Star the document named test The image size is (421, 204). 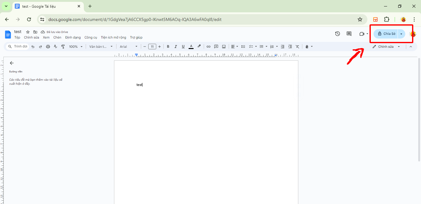[28, 32]
